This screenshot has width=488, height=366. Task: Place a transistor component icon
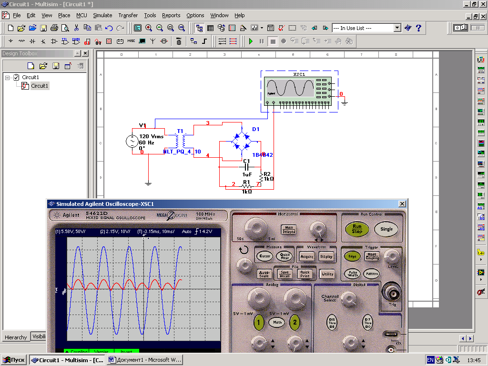point(43,41)
